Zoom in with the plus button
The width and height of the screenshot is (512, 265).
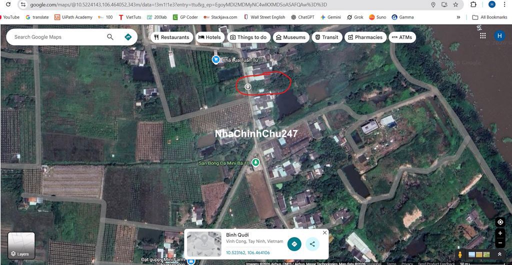(500, 234)
